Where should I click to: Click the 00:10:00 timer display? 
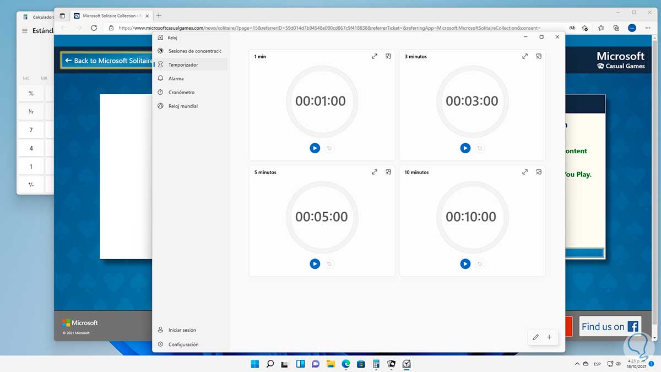(x=471, y=217)
